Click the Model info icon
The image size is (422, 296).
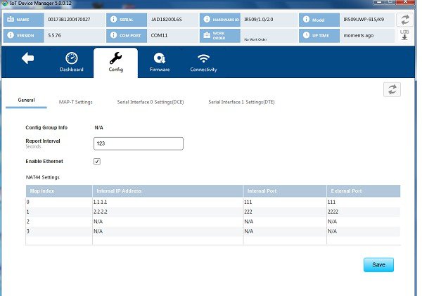[306, 19]
